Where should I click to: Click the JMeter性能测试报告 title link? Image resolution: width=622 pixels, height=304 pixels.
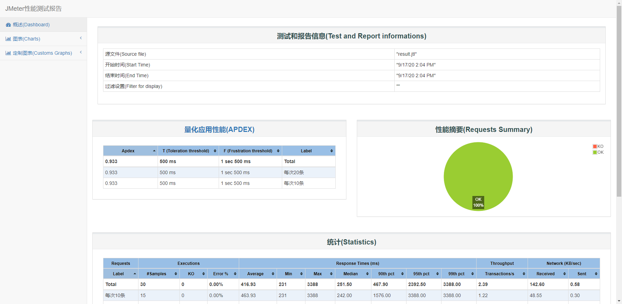(33, 9)
